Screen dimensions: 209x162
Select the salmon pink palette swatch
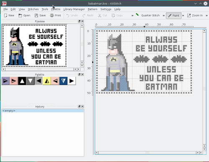[14, 81]
